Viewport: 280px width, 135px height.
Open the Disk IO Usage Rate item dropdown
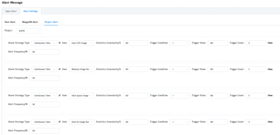[81, 122]
